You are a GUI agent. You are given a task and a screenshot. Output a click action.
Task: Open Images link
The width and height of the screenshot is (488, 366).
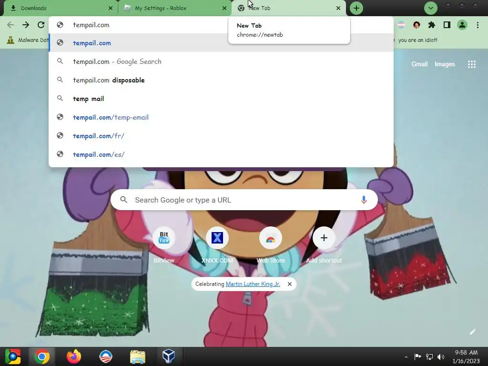(x=445, y=64)
